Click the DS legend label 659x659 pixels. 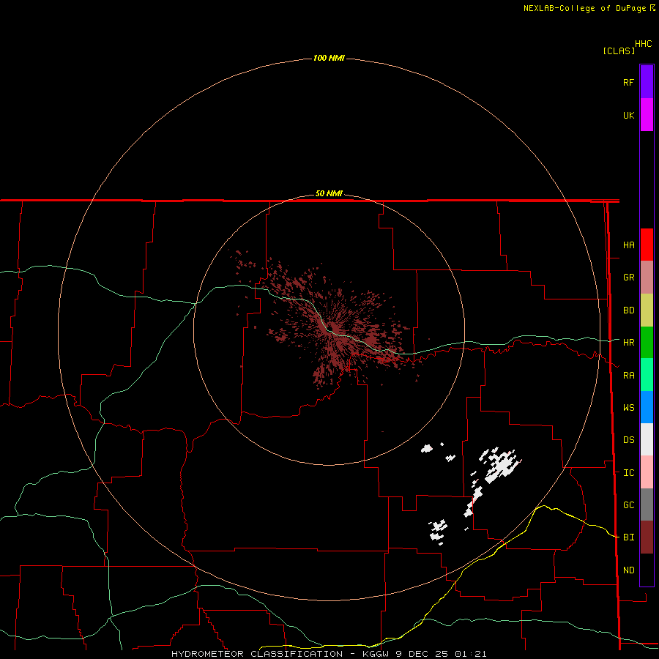(628, 440)
